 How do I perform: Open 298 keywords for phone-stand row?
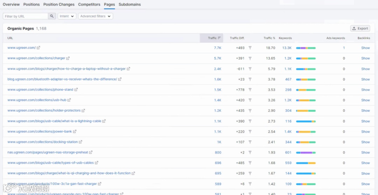(288, 90)
